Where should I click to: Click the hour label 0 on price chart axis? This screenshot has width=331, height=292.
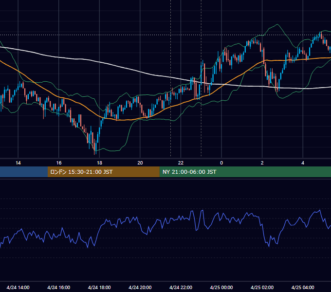tap(221, 163)
